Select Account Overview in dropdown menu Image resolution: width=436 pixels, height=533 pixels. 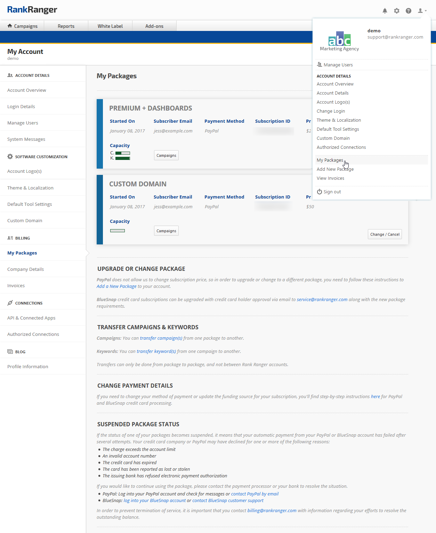tap(335, 84)
